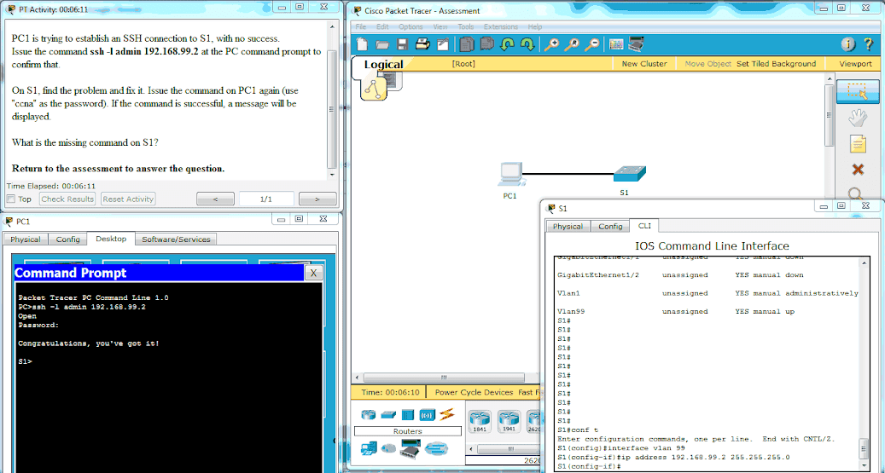Click the Network Information 'i' icon
The width and height of the screenshot is (885, 473).
tap(847, 44)
